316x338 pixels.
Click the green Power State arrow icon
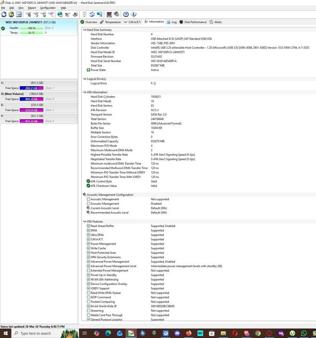88,70
